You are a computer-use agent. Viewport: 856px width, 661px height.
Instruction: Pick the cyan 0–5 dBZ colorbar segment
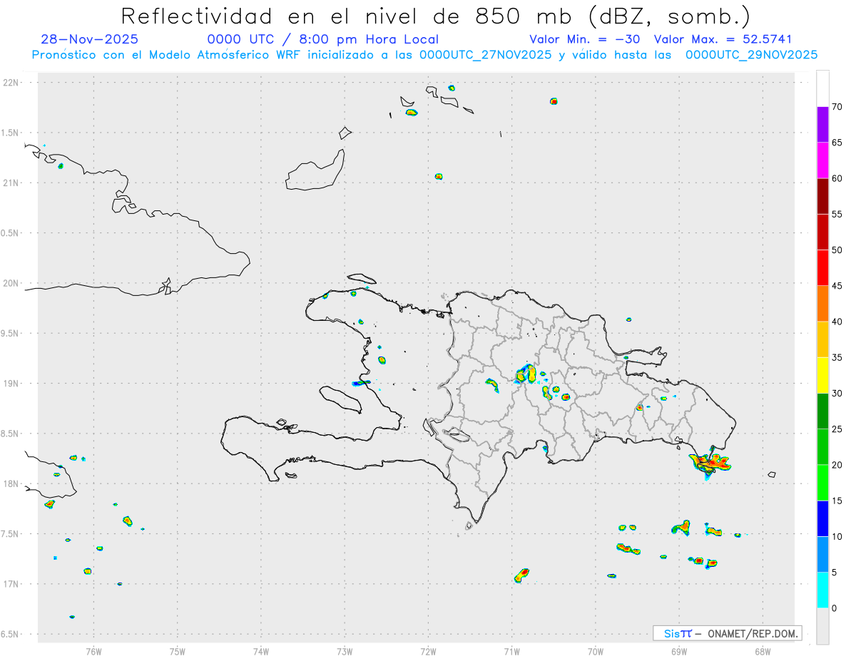click(x=822, y=590)
